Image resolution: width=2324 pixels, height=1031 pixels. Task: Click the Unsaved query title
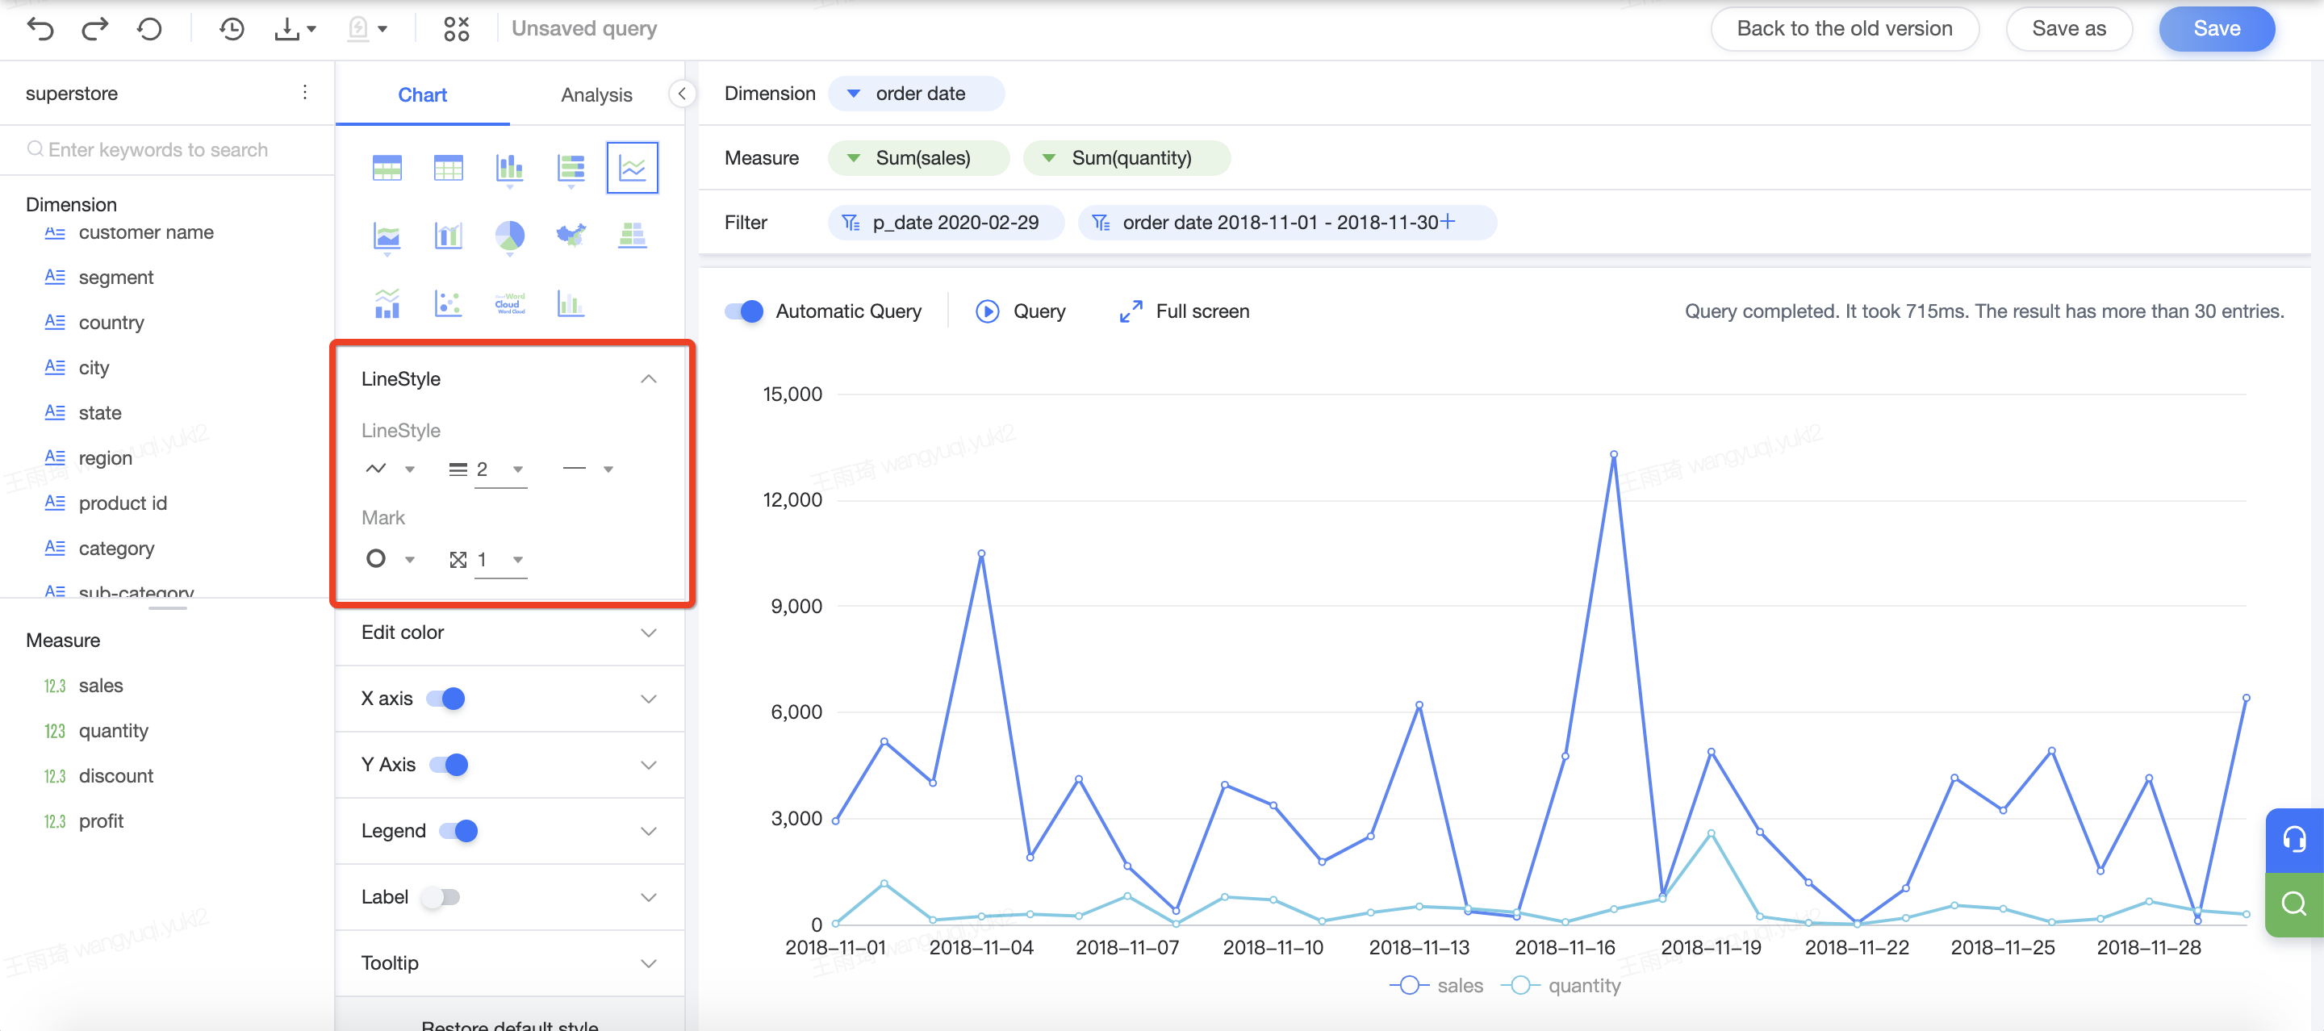coord(583,29)
